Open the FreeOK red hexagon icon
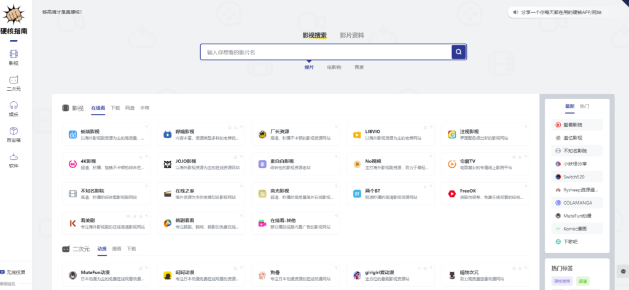 pyautogui.click(x=452, y=194)
